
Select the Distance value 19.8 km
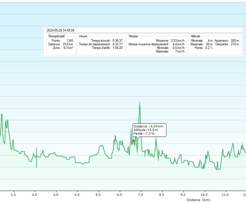tap(68, 44)
